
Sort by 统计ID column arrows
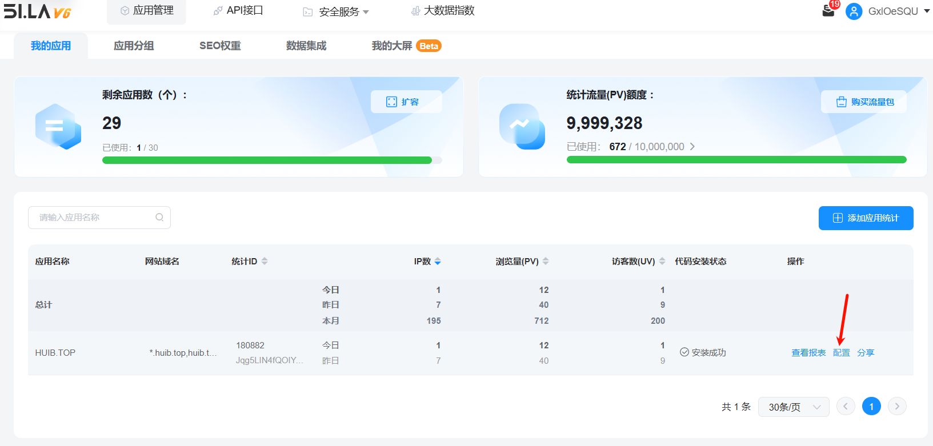pos(265,262)
